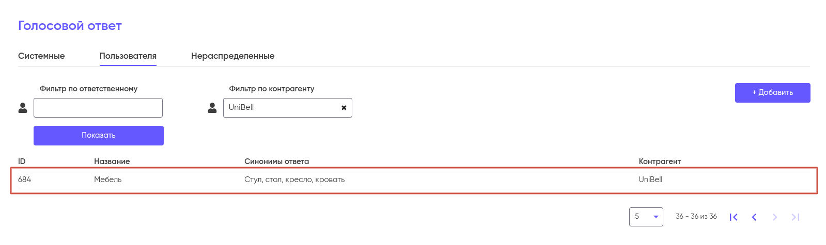This screenshot has width=826, height=245.
Task: Jump to the last page of results
Action: click(796, 217)
